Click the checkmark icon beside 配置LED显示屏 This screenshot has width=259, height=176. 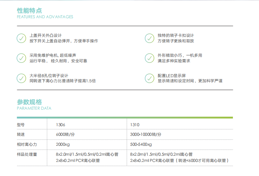pos(149,78)
